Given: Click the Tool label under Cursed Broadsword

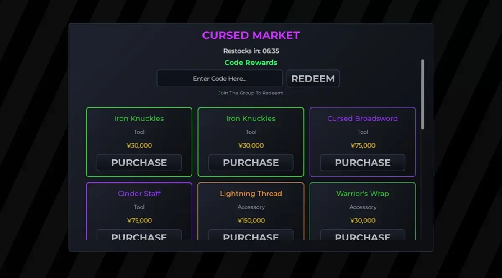Looking at the screenshot, I should 362,132.
